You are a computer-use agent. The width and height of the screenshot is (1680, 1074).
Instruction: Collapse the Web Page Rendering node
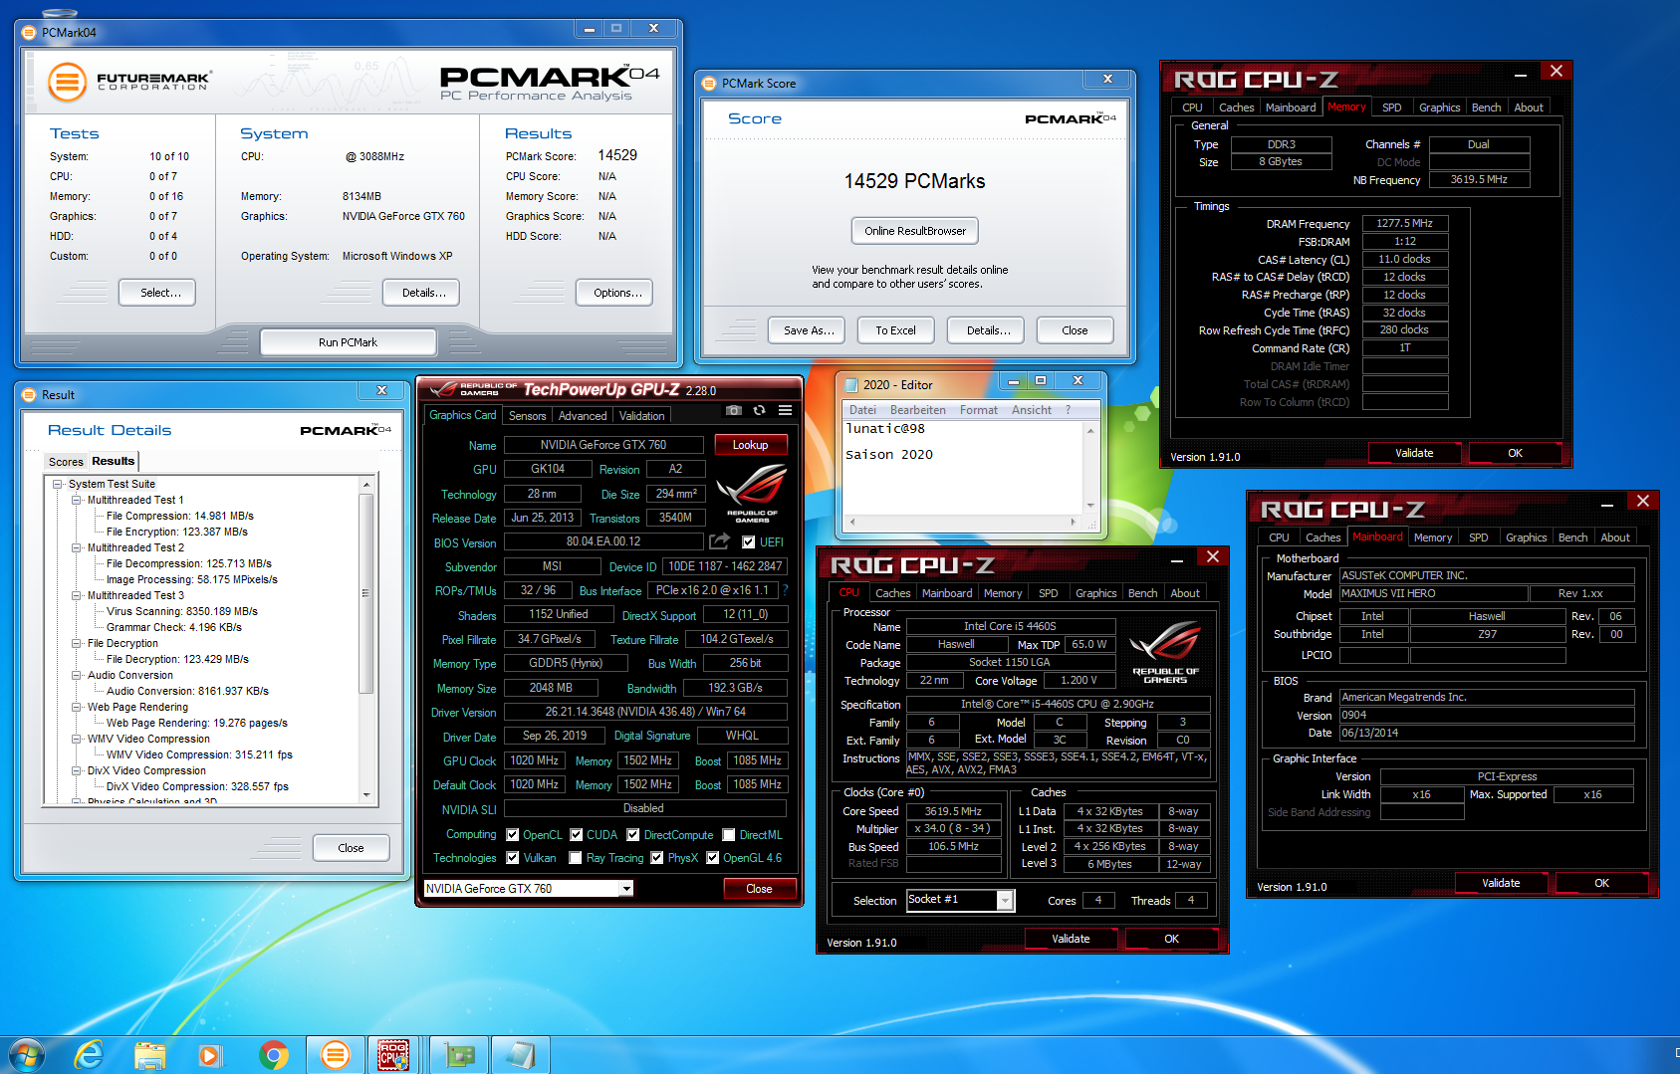[77, 708]
